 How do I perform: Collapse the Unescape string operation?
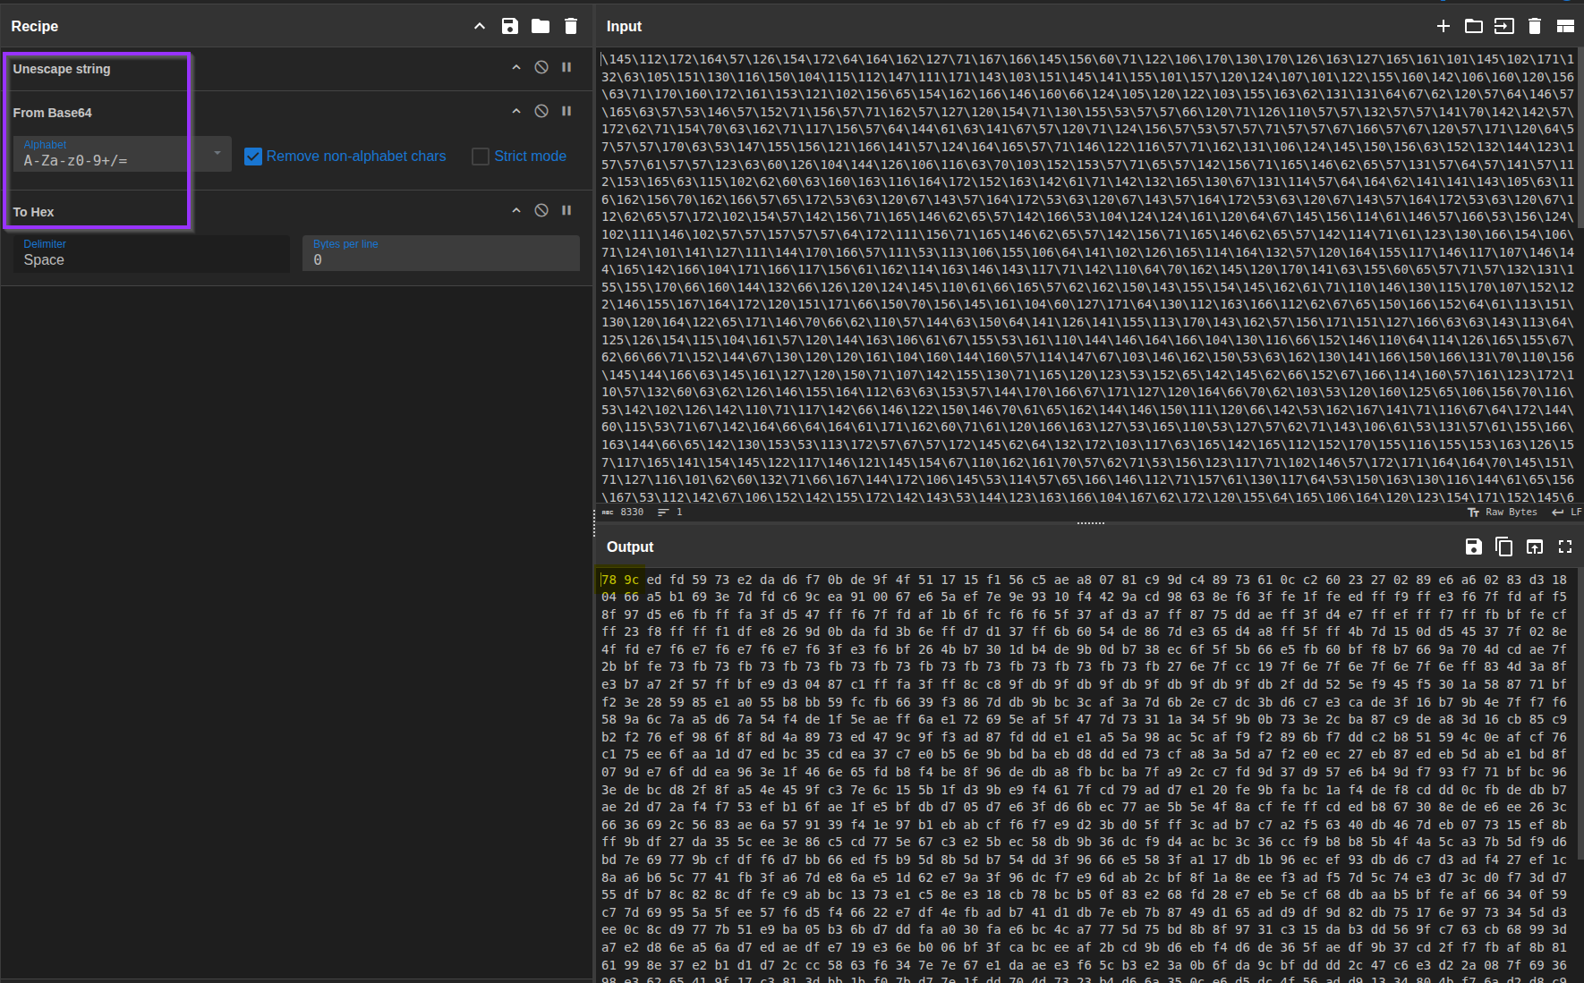[x=516, y=67]
